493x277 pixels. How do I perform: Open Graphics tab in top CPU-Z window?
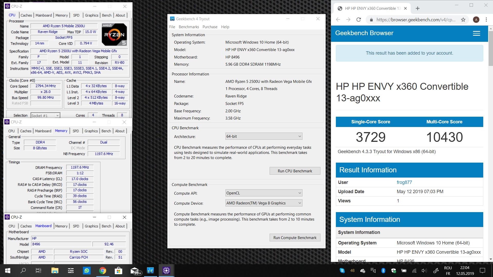[x=92, y=15]
